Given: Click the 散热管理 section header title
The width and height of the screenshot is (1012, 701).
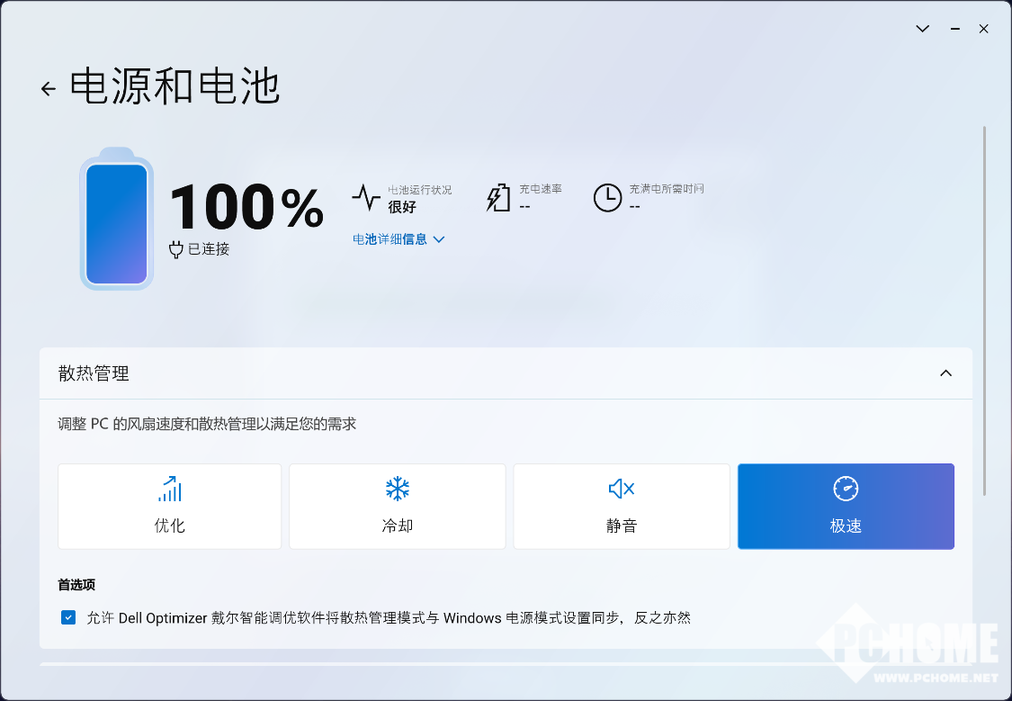Looking at the screenshot, I should (94, 373).
